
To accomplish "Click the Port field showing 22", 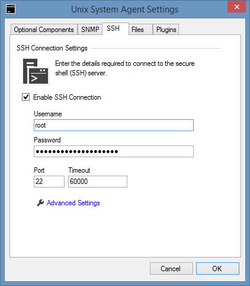I will pyautogui.click(x=49, y=182).
